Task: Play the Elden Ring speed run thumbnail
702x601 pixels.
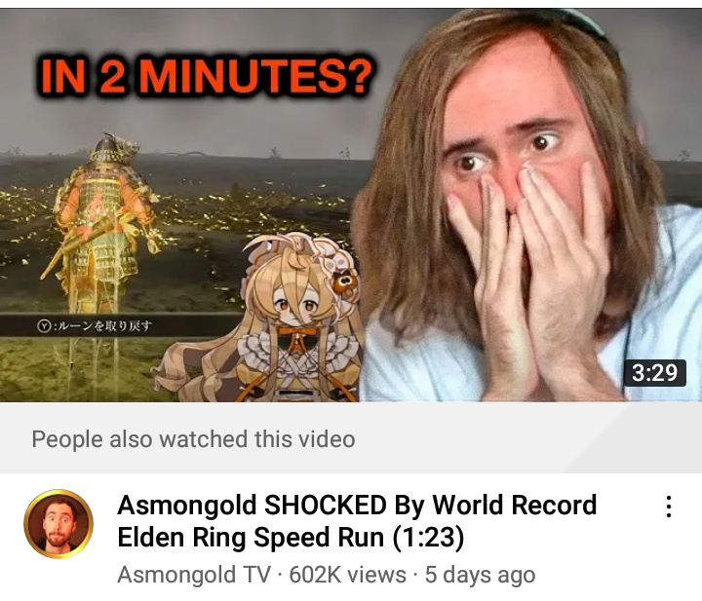Action: (x=351, y=206)
